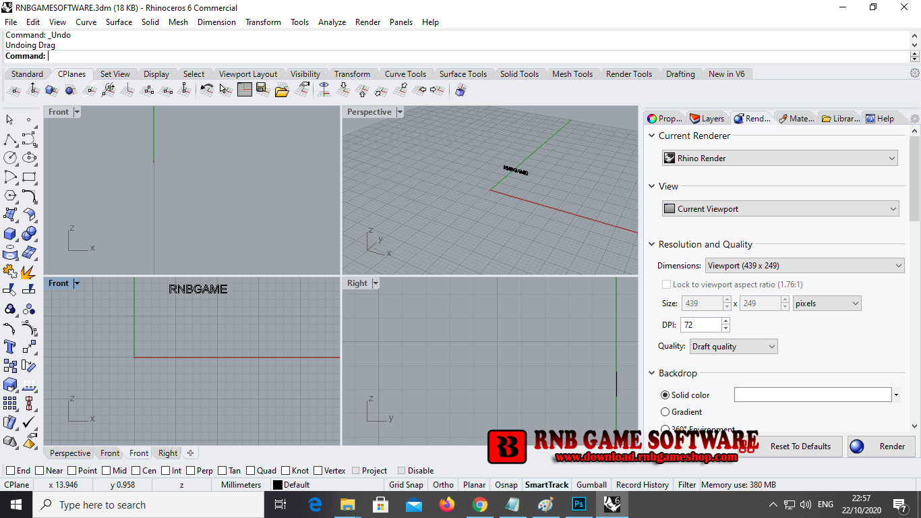Click the Save CPlane by name icon
This screenshot has height=518, width=921.
pyautogui.click(x=263, y=89)
